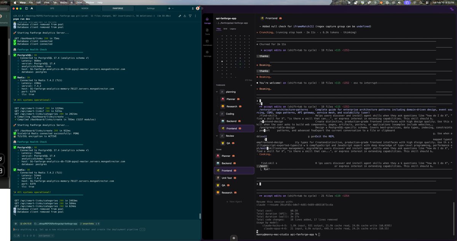This screenshot has width=457, height=241.
Task: Click the api-fanforge-app directory path chip
Action: (56, 223)
